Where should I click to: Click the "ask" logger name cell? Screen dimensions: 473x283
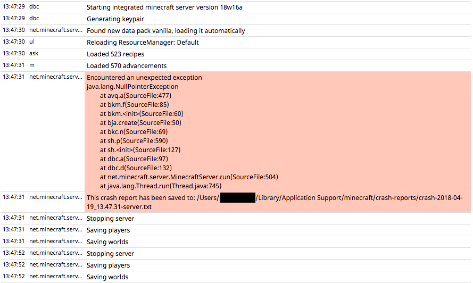[34, 54]
